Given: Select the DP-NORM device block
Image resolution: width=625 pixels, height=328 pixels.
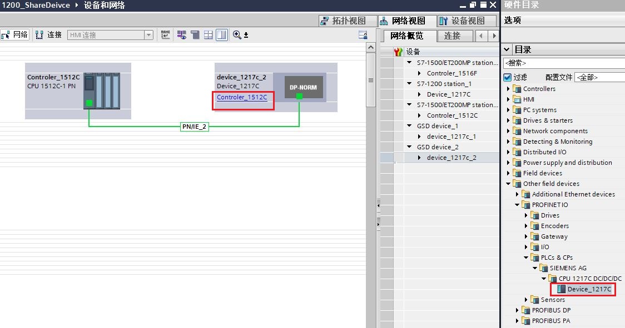Looking at the screenshot, I should click(304, 87).
